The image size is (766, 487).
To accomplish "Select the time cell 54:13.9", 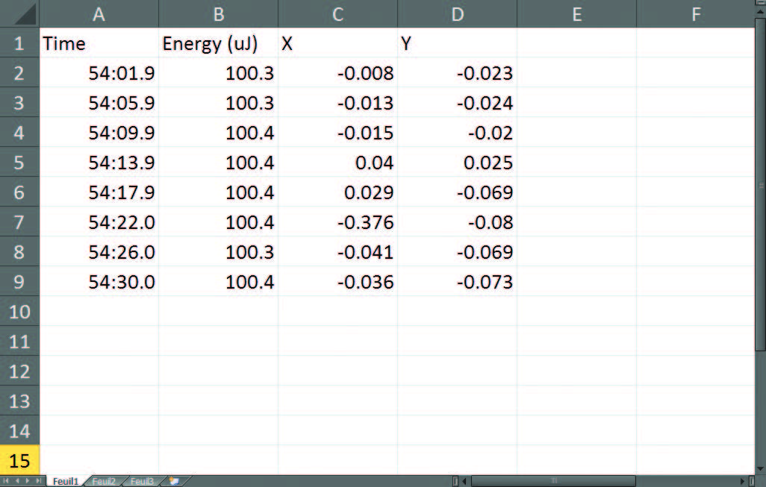I will coord(99,163).
